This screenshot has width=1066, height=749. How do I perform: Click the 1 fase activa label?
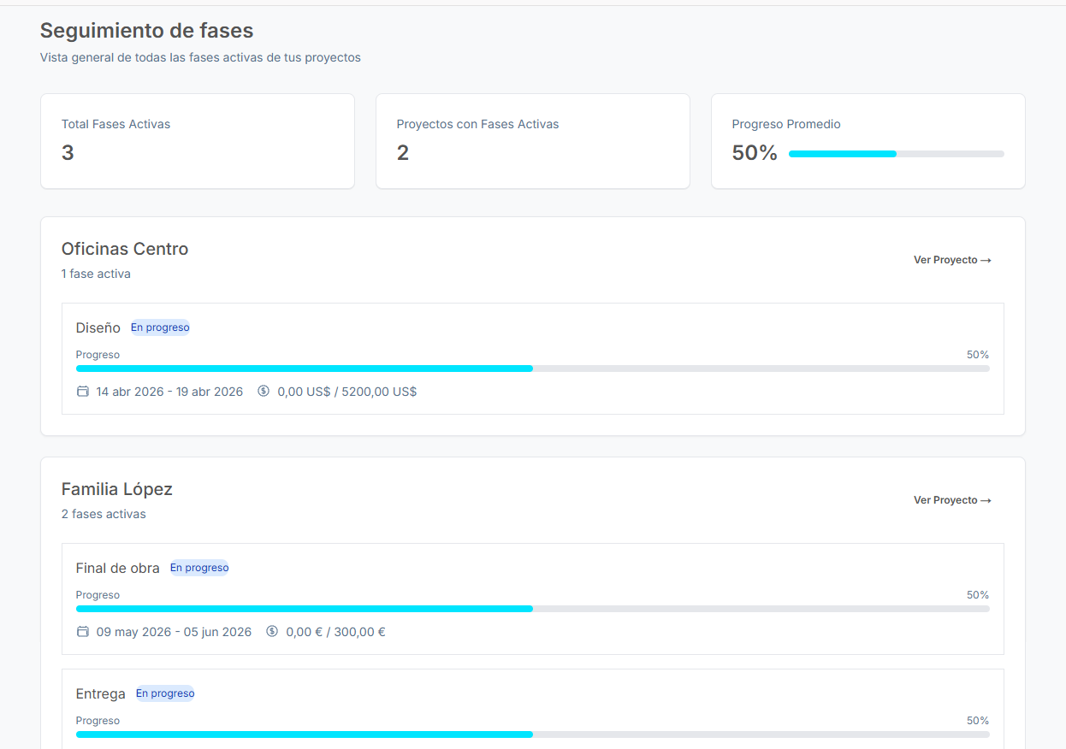(x=96, y=274)
